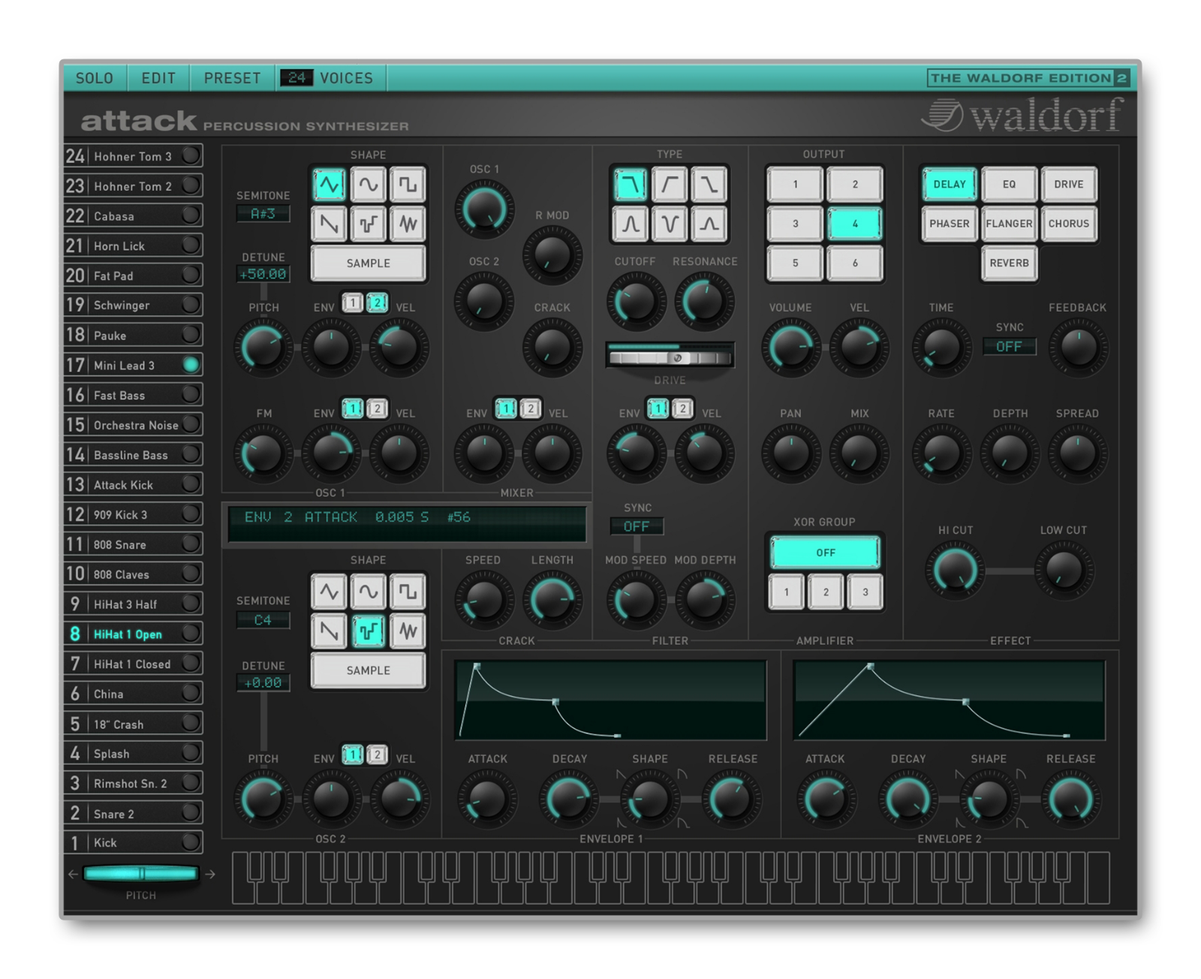Image resolution: width=1201 pixels, height=979 pixels.
Task: Select noise wave shape in OSC 2
Action: point(407,631)
